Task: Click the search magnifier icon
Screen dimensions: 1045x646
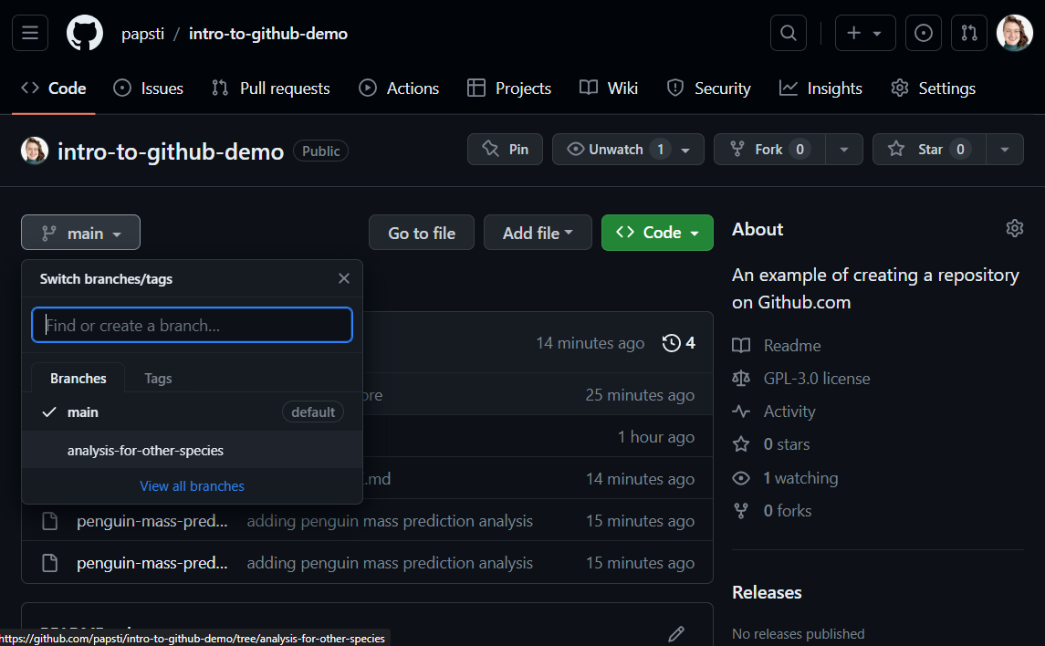Action: [x=789, y=34]
